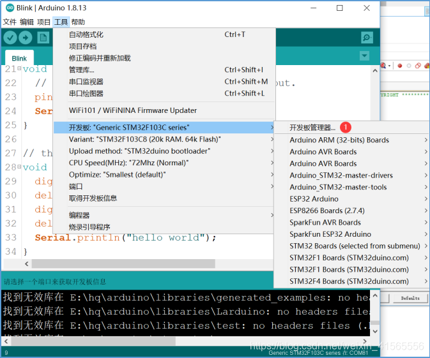Close the 工具 menu in menu bar
Screen dimensions: 430x358
(61, 22)
